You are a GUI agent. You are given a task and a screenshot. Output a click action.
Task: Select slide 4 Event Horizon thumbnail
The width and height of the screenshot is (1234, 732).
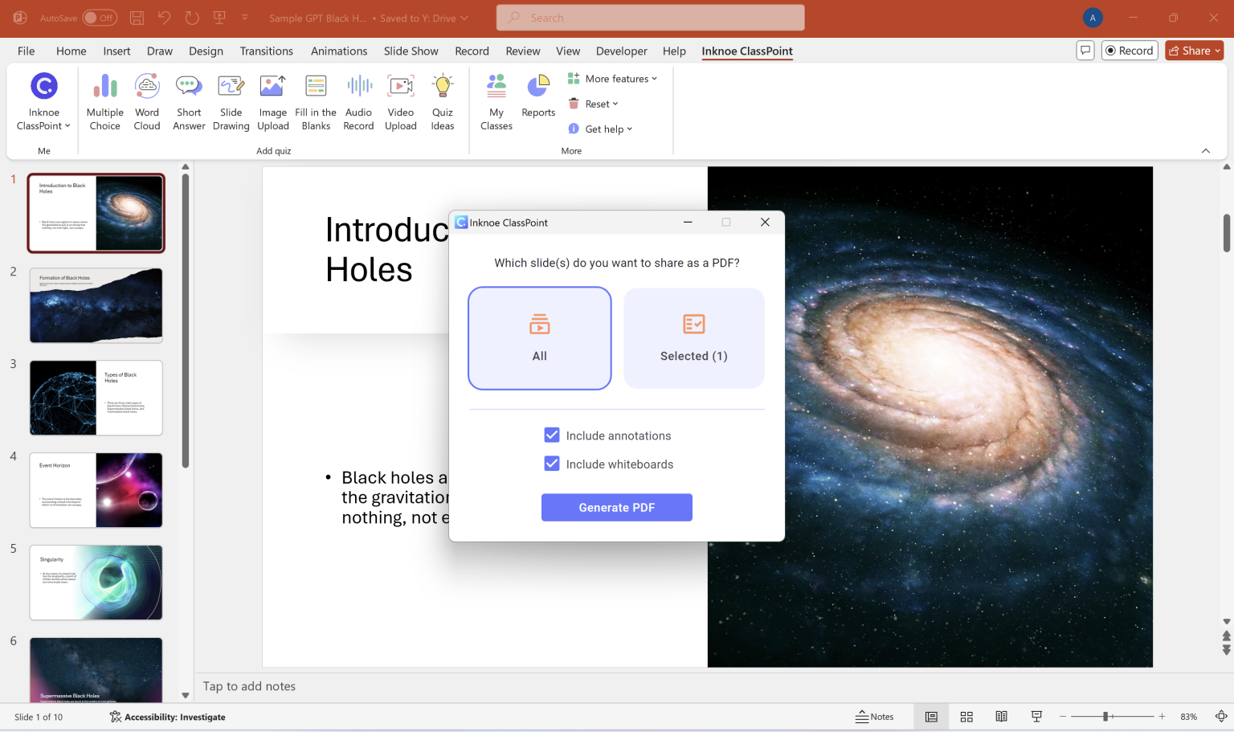(x=96, y=490)
